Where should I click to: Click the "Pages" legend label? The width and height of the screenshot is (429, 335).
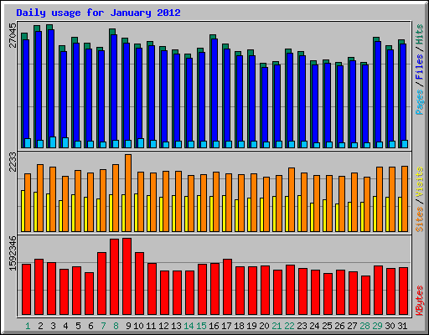click(420, 102)
